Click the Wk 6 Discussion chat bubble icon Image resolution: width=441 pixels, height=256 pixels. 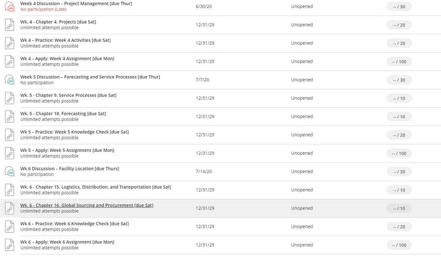click(9, 171)
